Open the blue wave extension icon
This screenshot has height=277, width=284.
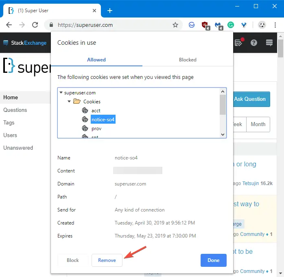tap(192, 25)
